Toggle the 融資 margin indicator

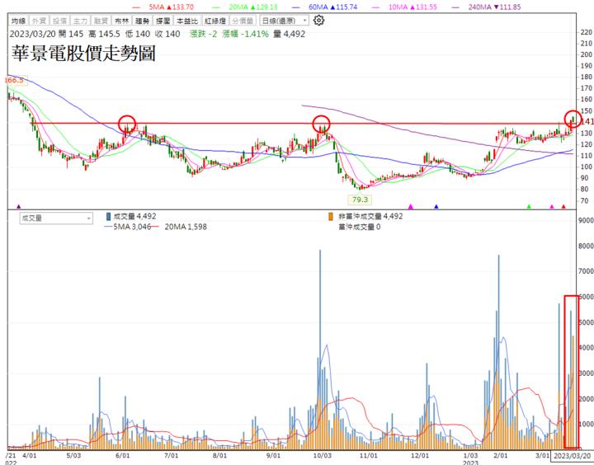click(101, 21)
